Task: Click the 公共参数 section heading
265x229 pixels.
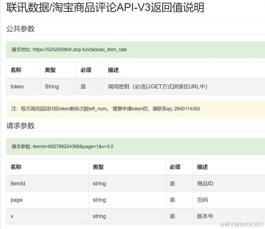Action: pos(20,29)
